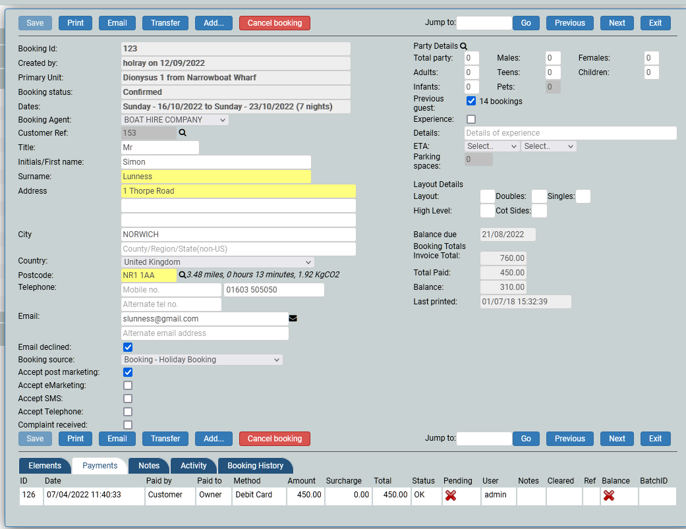Click the magnifier icon next to Postcode
This screenshot has width=686, height=529.
[183, 275]
